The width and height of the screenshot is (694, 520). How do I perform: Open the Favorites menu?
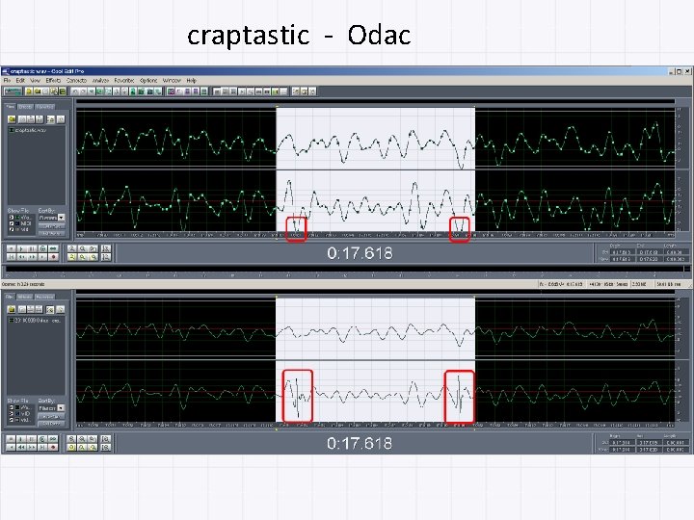point(124,81)
